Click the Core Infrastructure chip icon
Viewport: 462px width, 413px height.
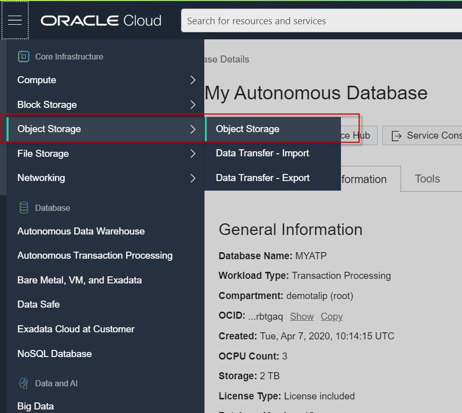click(23, 56)
